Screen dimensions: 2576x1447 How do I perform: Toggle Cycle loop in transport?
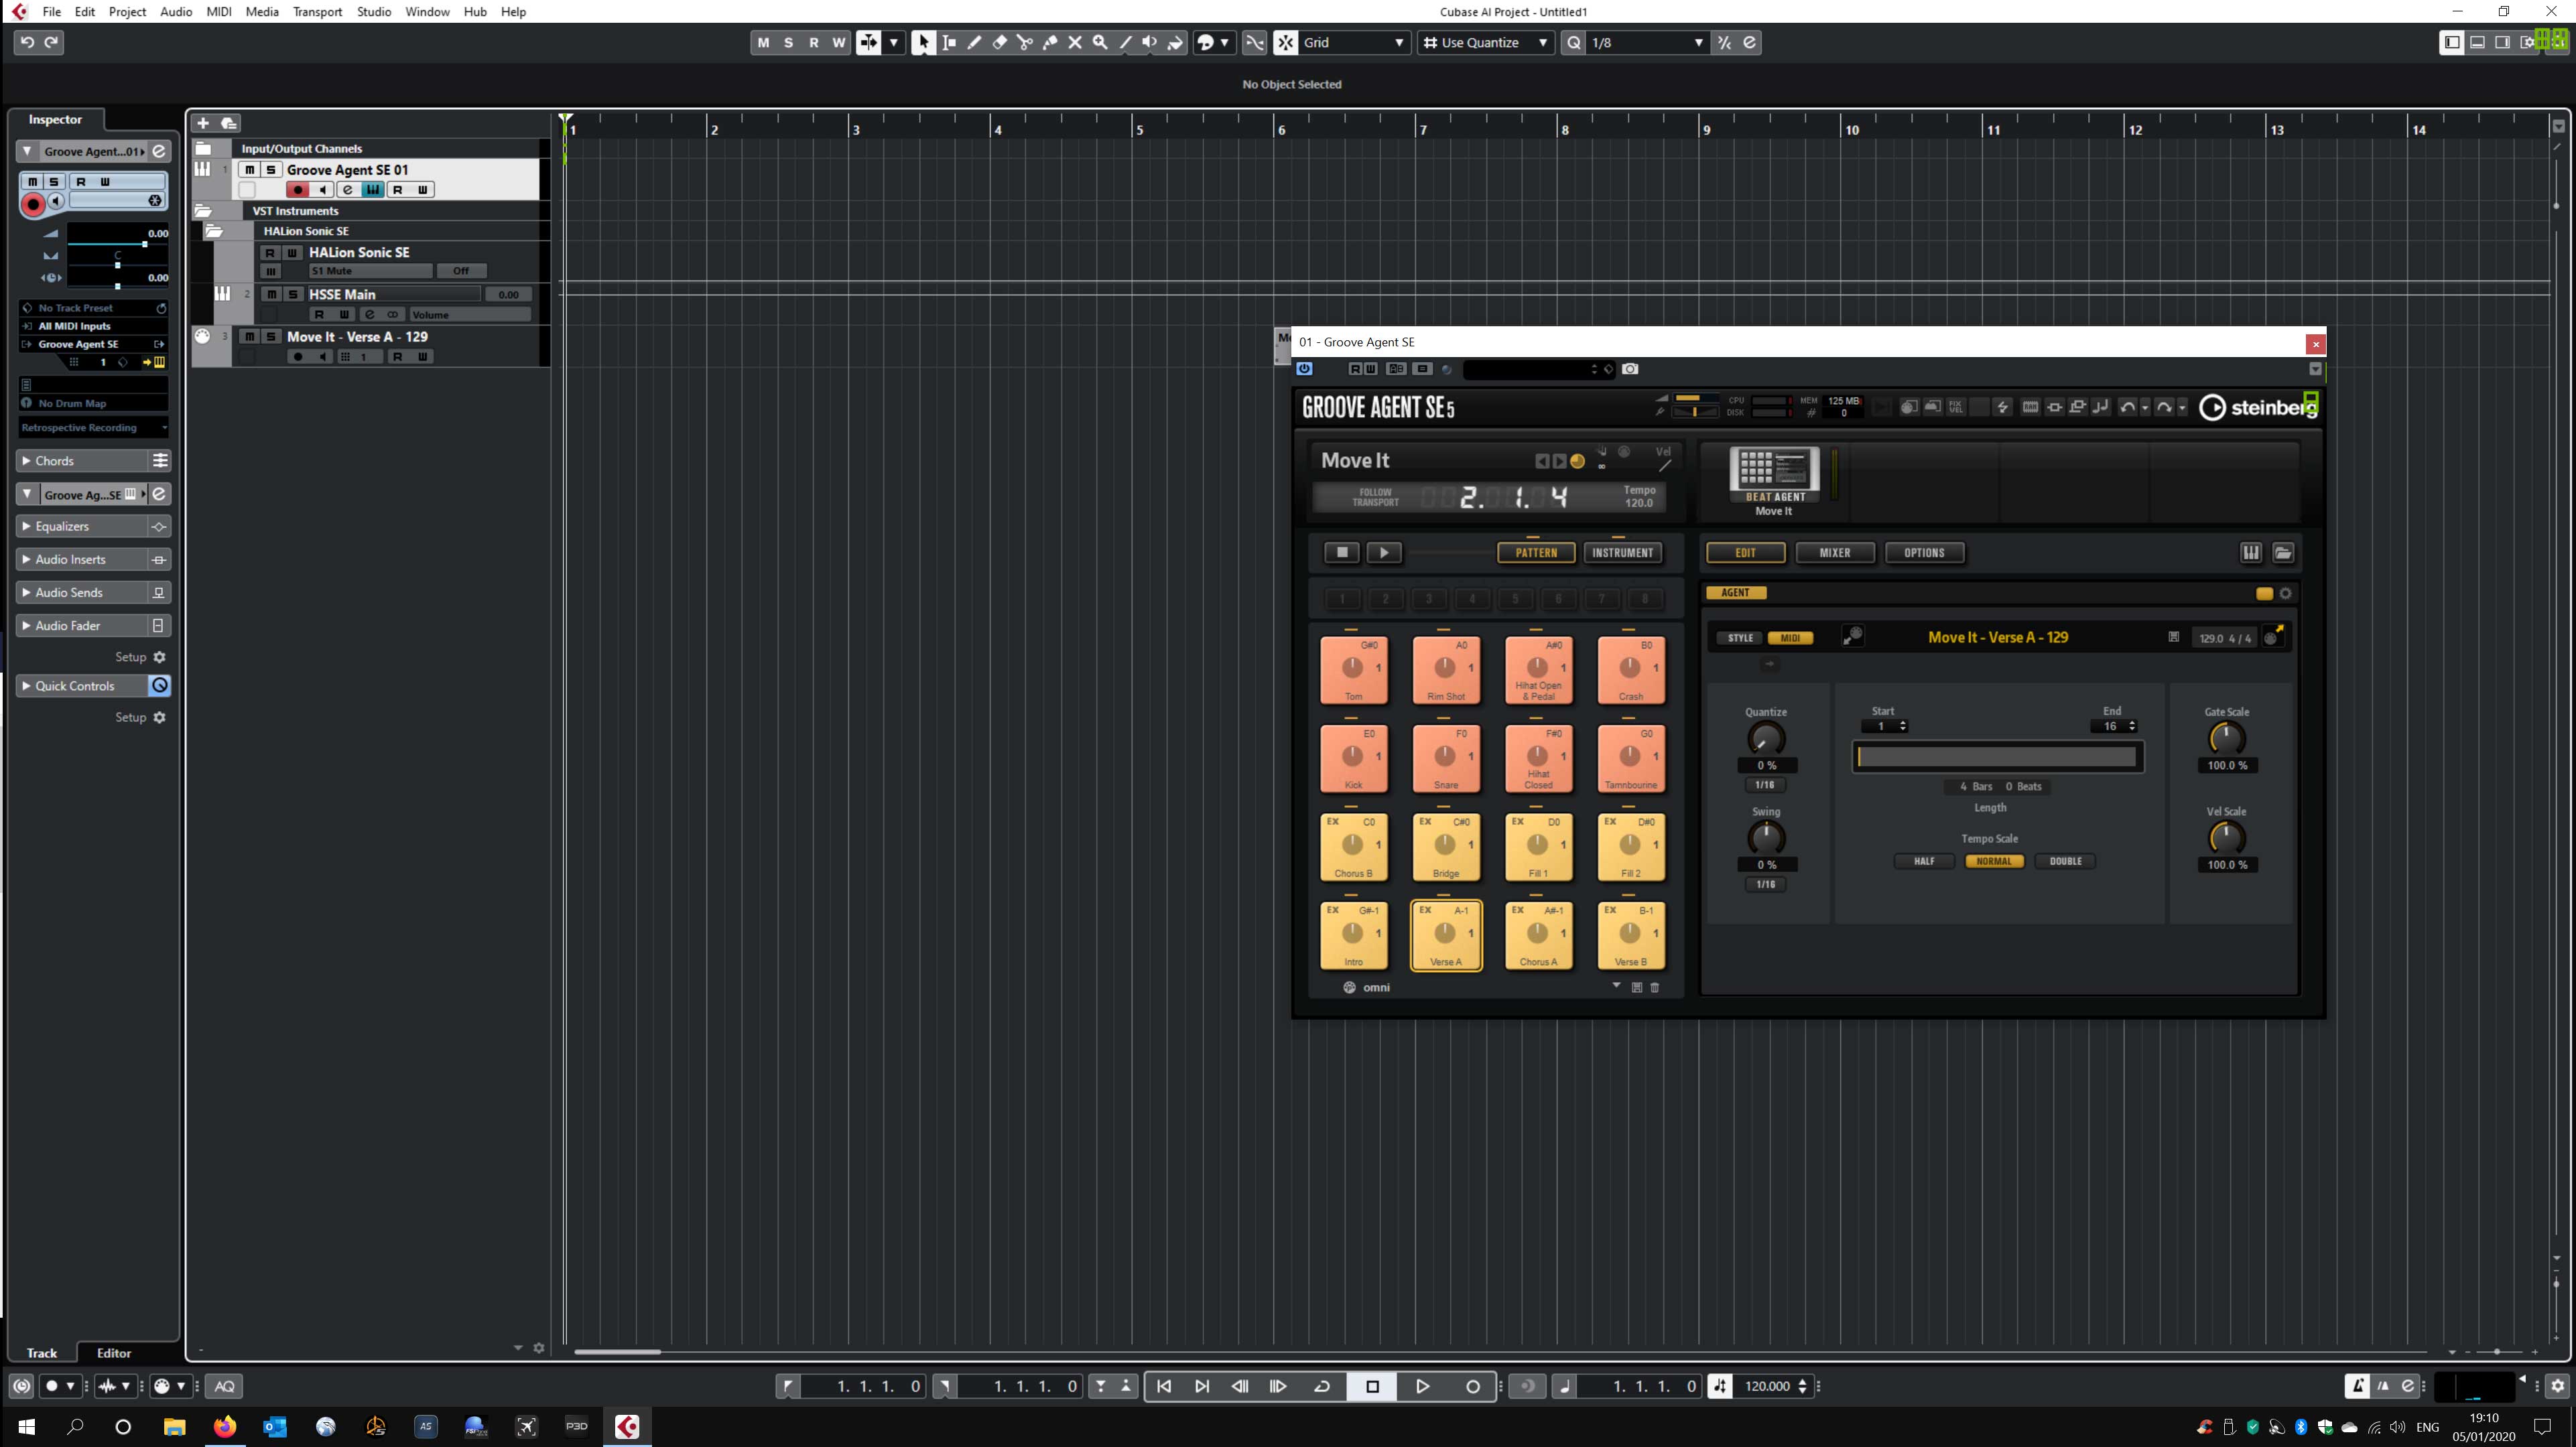coord(1322,1386)
